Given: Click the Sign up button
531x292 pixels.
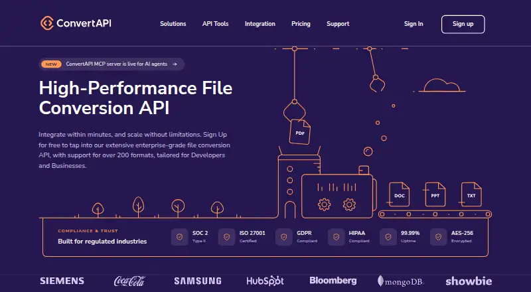Looking at the screenshot, I should point(463,24).
